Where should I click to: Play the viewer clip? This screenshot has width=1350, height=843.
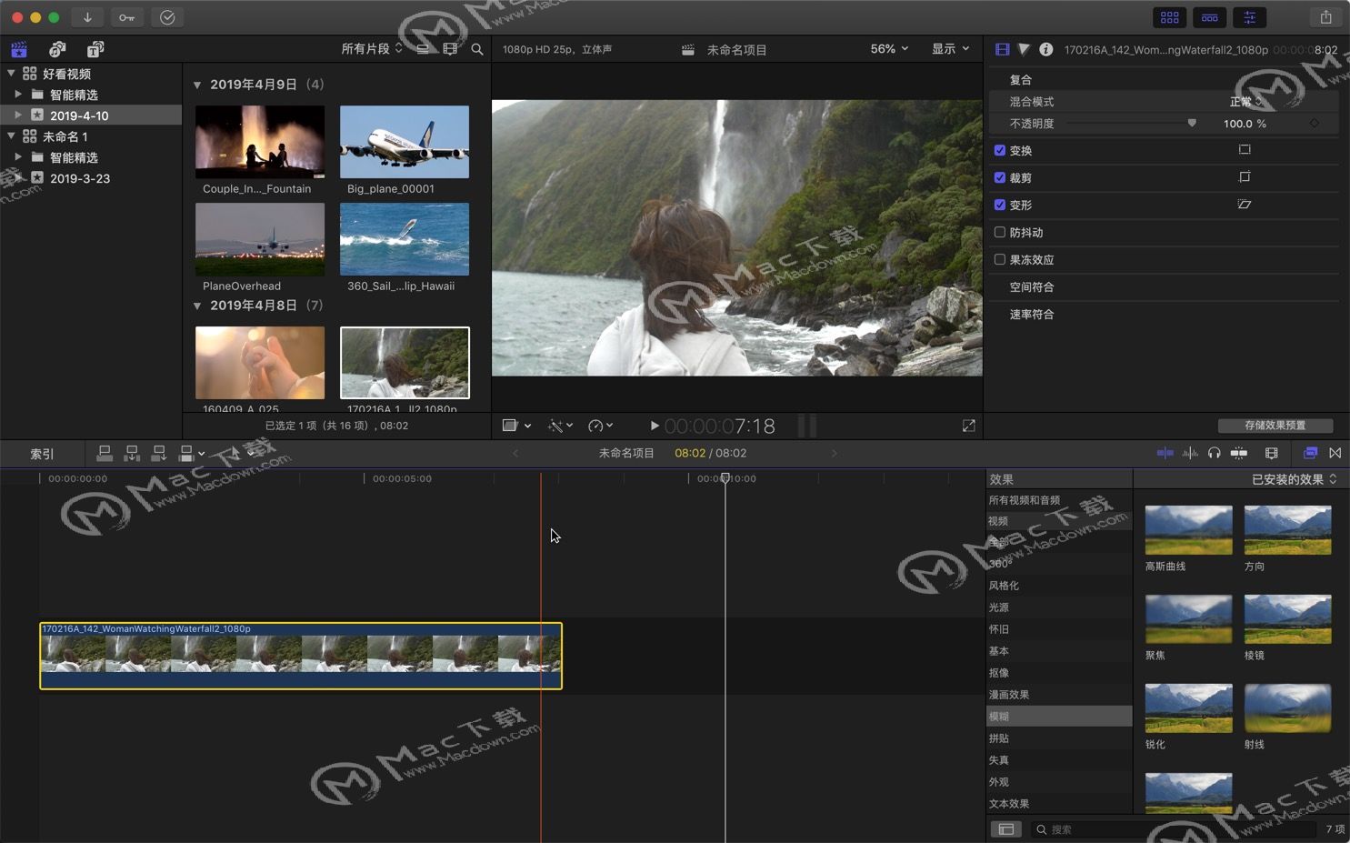(654, 426)
